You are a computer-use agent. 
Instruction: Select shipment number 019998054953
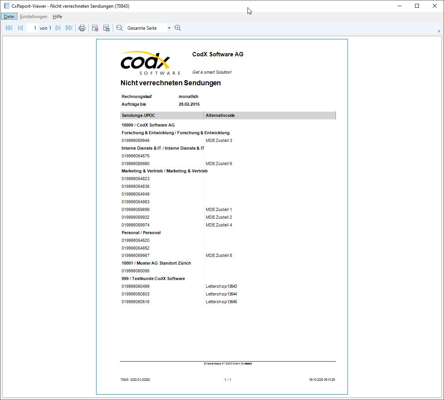[x=136, y=202]
